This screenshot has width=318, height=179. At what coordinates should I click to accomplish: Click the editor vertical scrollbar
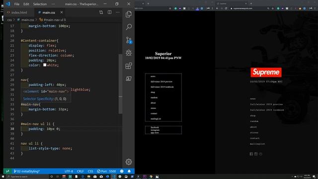(120, 84)
